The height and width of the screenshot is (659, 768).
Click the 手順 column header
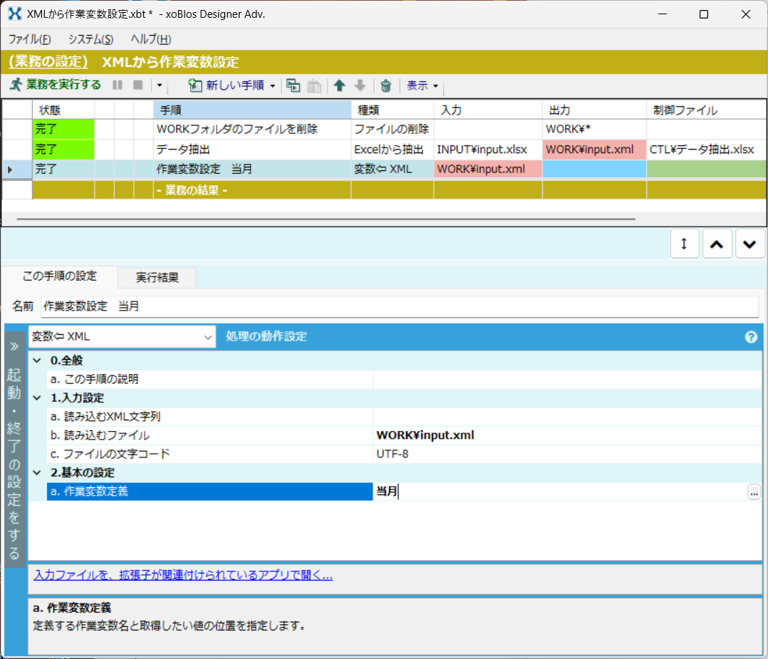pyautogui.click(x=252, y=110)
